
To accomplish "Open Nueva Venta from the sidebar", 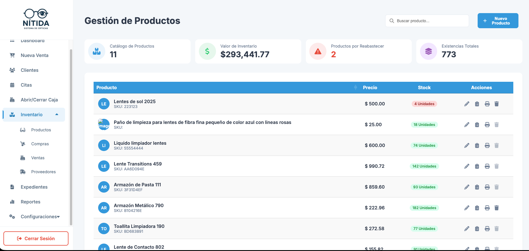I will [35, 55].
